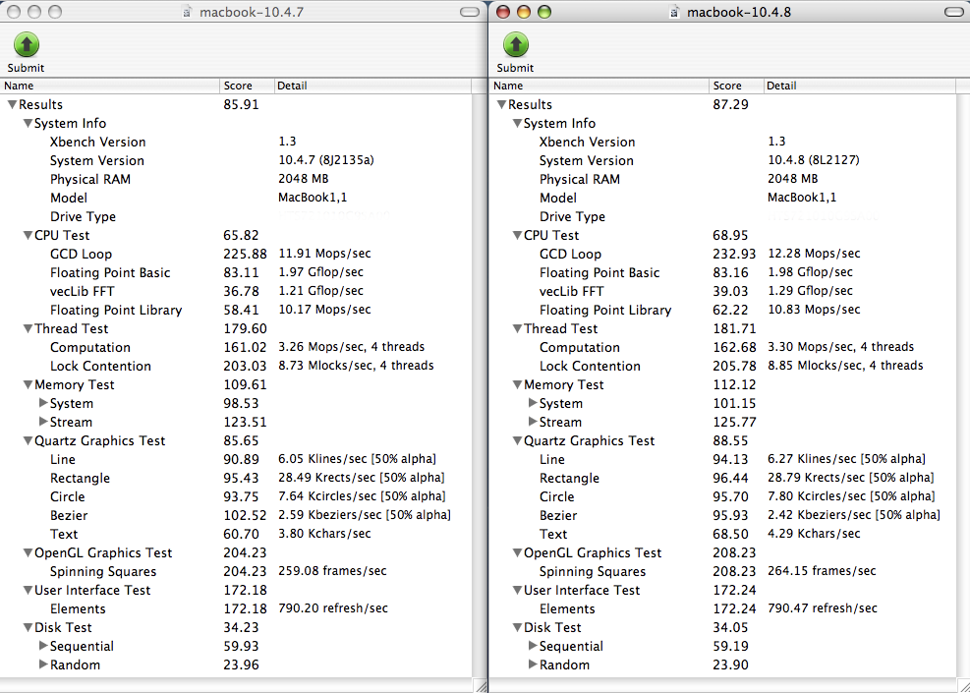Click Physical RAM row in macbook-10.4.7 window
Screen dimensions: 970x693
(235, 179)
